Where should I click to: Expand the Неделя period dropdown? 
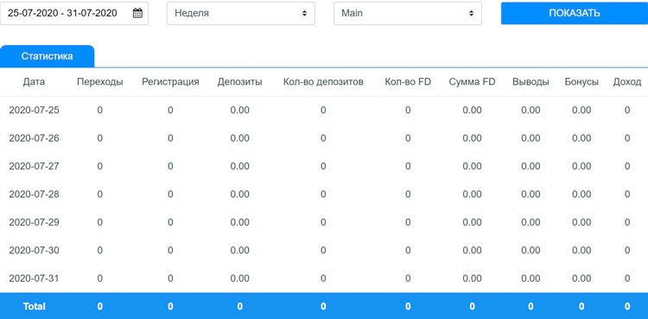tap(241, 13)
